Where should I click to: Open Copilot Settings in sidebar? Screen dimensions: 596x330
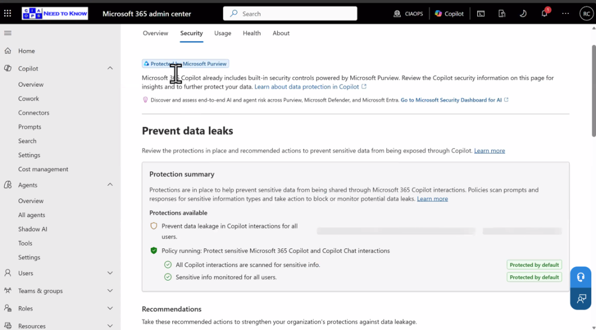pos(29,155)
